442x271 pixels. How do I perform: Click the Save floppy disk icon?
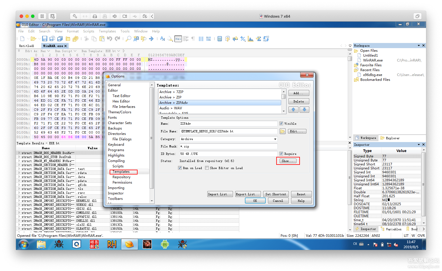click(45, 39)
